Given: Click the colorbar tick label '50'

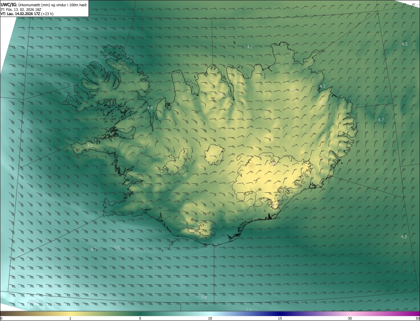Looking at the screenshot, I should (417, 318).
